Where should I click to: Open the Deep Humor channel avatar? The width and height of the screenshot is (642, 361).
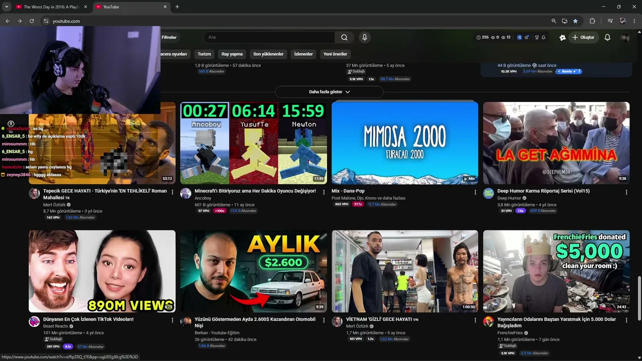tap(489, 194)
